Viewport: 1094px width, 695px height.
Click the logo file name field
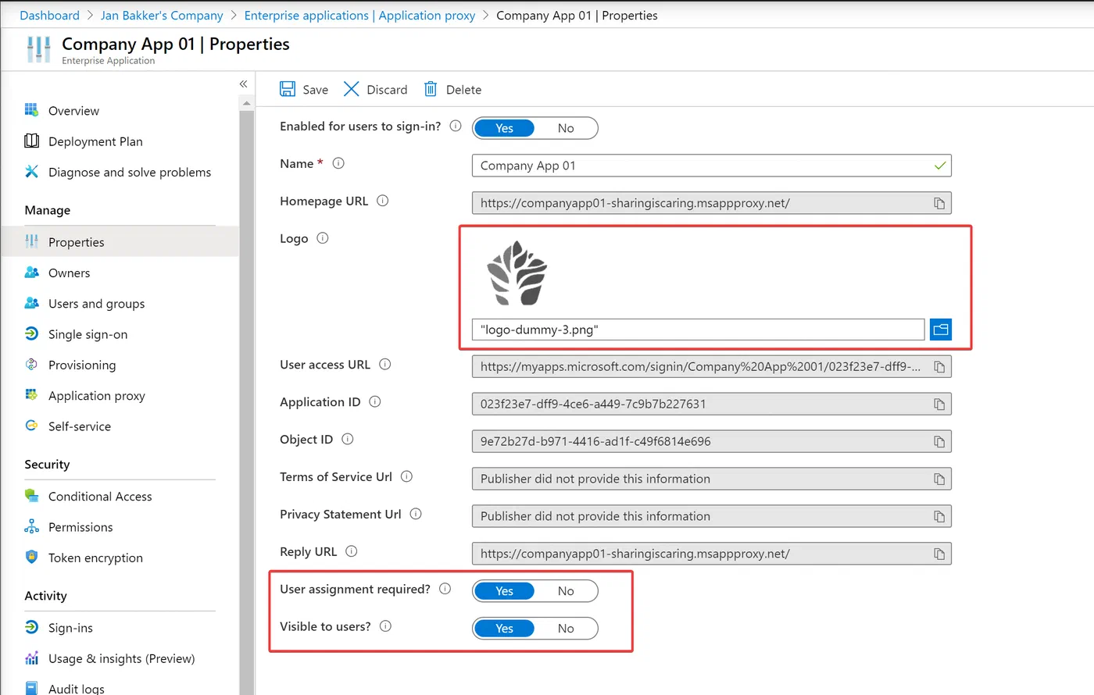pyautogui.click(x=699, y=330)
